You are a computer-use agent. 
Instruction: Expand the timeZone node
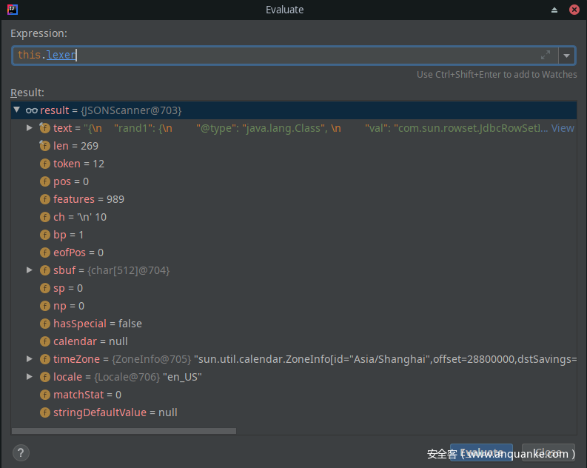pyautogui.click(x=30, y=359)
